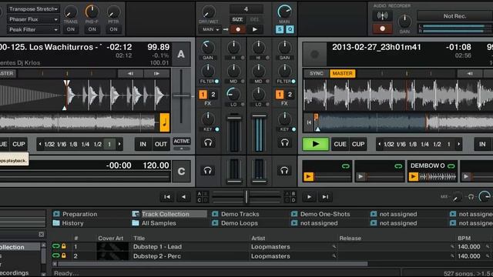Open the Phaser Flux effect dropdown

33,19
